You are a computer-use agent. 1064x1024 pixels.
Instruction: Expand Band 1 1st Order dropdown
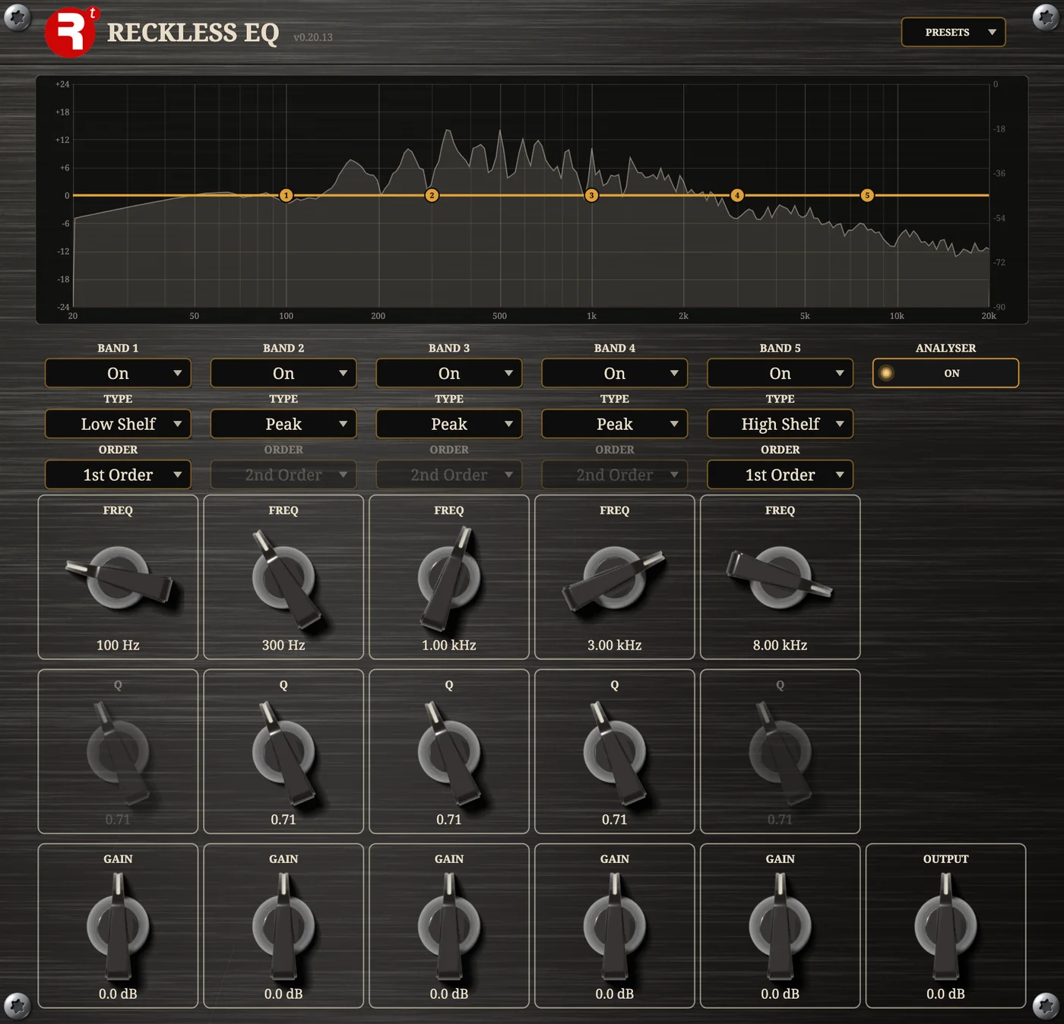point(118,475)
